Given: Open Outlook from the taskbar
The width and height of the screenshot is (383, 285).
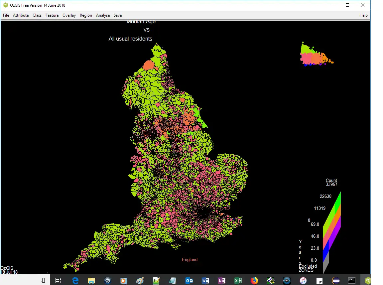Looking at the screenshot, I should click(x=189, y=280).
